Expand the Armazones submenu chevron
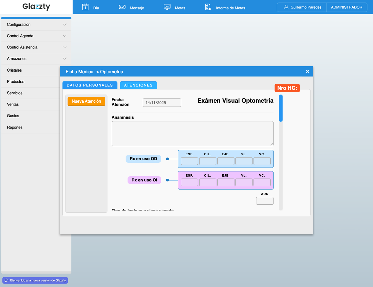The height and width of the screenshot is (287, 373). [x=65, y=59]
